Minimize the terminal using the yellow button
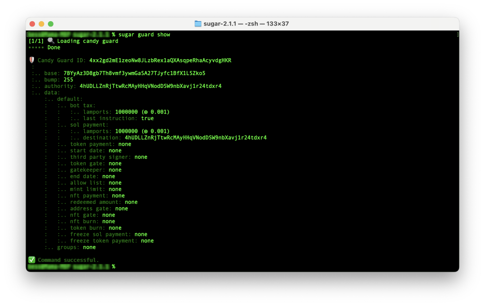 click(42, 24)
